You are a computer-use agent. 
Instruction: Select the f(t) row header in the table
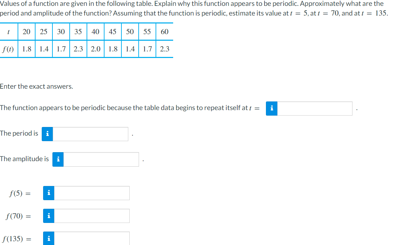tap(8, 49)
